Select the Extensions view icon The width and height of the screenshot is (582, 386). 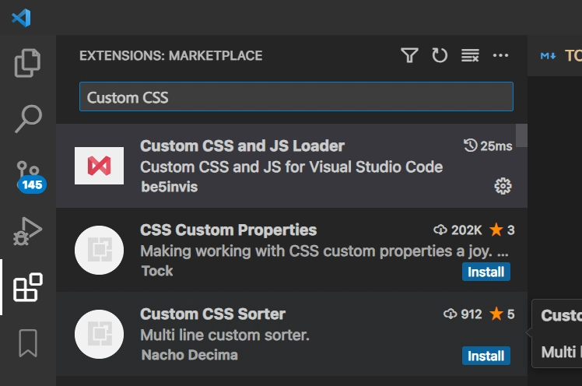point(28,287)
